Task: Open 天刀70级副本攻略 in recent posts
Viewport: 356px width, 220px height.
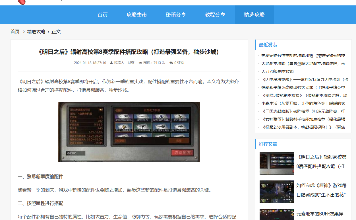Action: 278,71
